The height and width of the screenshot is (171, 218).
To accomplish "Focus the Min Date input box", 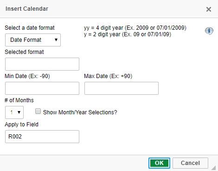I will point(42,88).
